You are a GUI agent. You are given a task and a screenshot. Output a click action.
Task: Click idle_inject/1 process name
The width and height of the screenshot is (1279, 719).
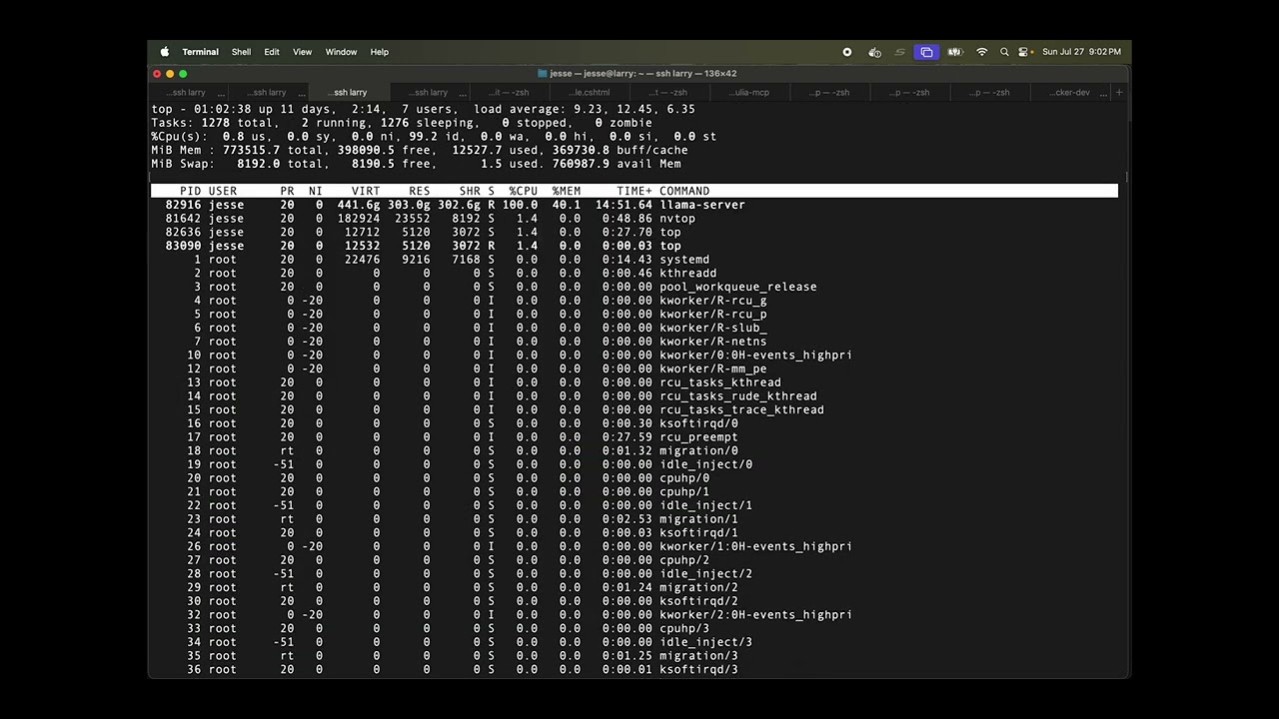click(705, 505)
